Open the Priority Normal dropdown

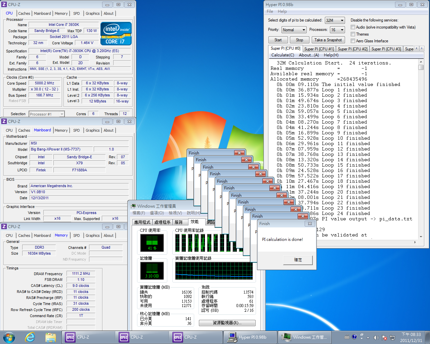click(294, 30)
